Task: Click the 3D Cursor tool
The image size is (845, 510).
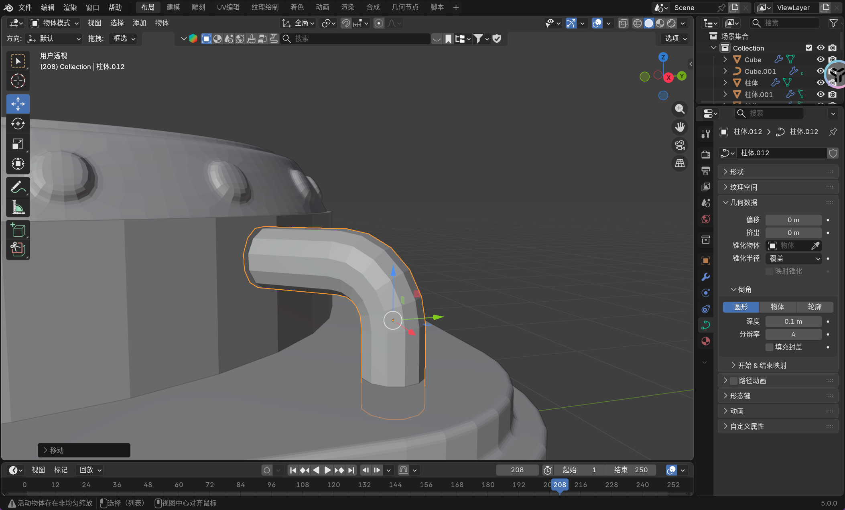Action: (18, 81)
